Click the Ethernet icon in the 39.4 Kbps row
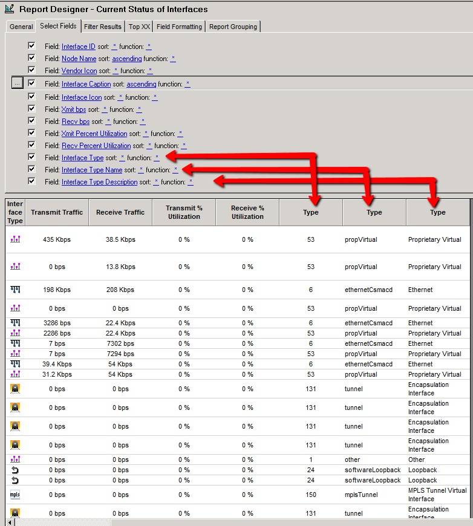This screenshot has height=526, width=473. tap(15, 363)
